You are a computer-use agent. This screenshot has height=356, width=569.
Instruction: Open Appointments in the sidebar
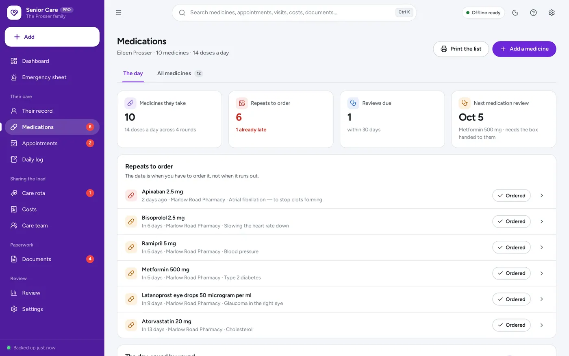tap(52, 143)
